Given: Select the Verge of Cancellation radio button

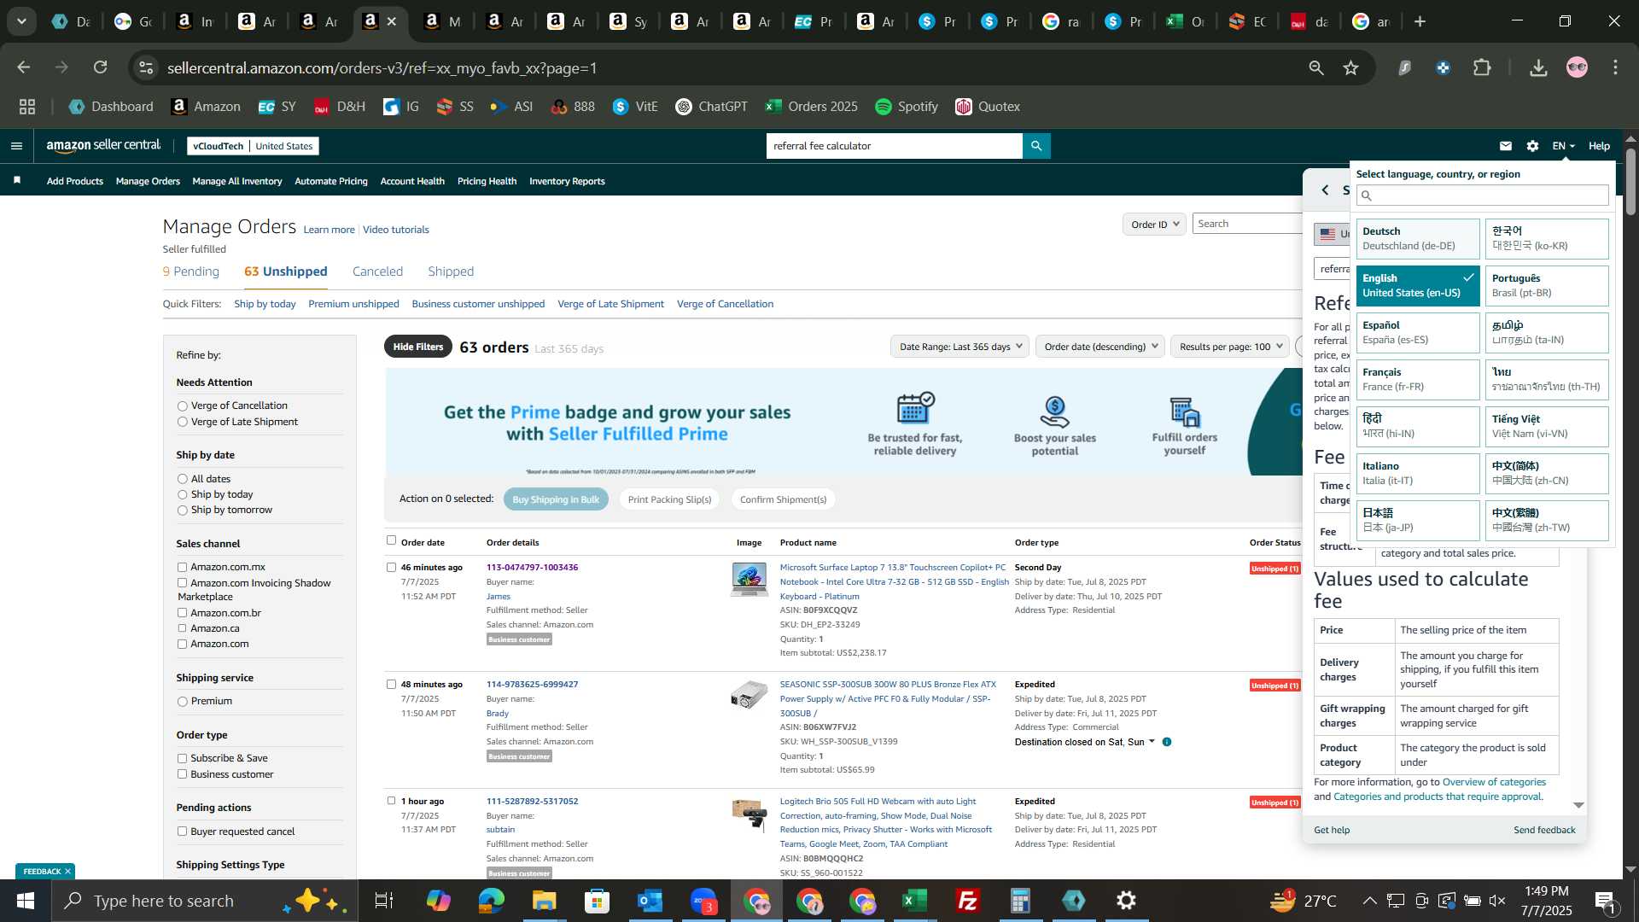Looking at the screenshot, I should [x=182, y=406].
